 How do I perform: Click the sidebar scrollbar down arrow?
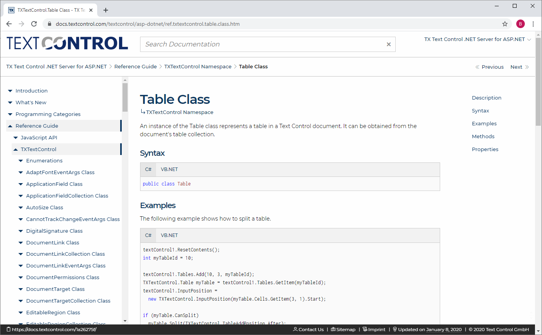pos(125,321)
